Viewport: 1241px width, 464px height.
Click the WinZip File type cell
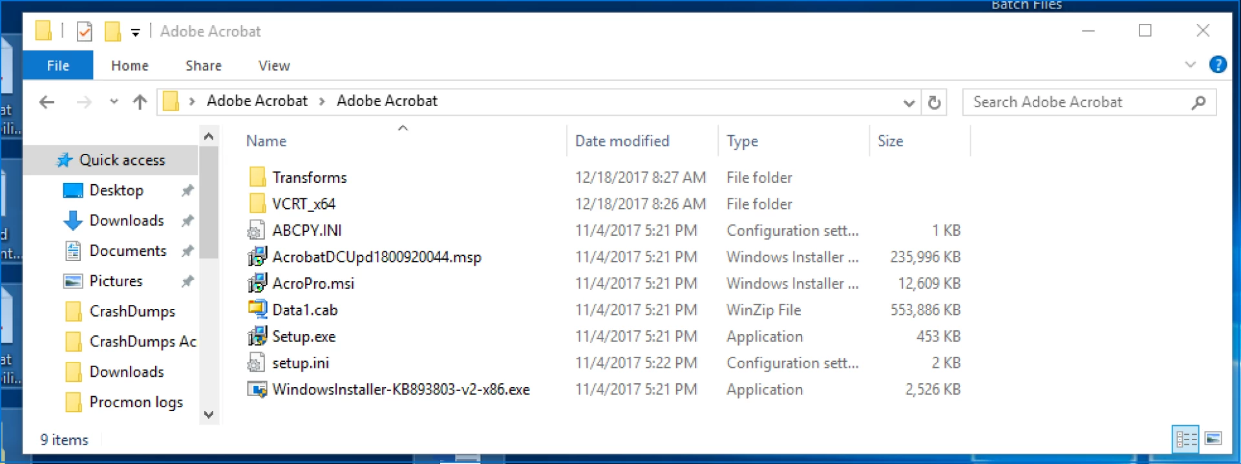[x=763, y=310]
